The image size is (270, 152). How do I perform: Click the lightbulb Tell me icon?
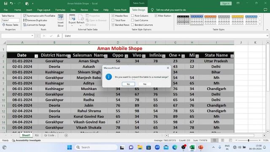(152, 10)
